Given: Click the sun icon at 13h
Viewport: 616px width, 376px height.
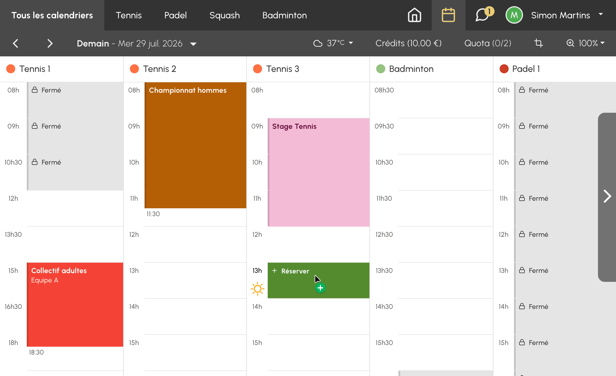Looking at the screenshot, I should 258,289.
